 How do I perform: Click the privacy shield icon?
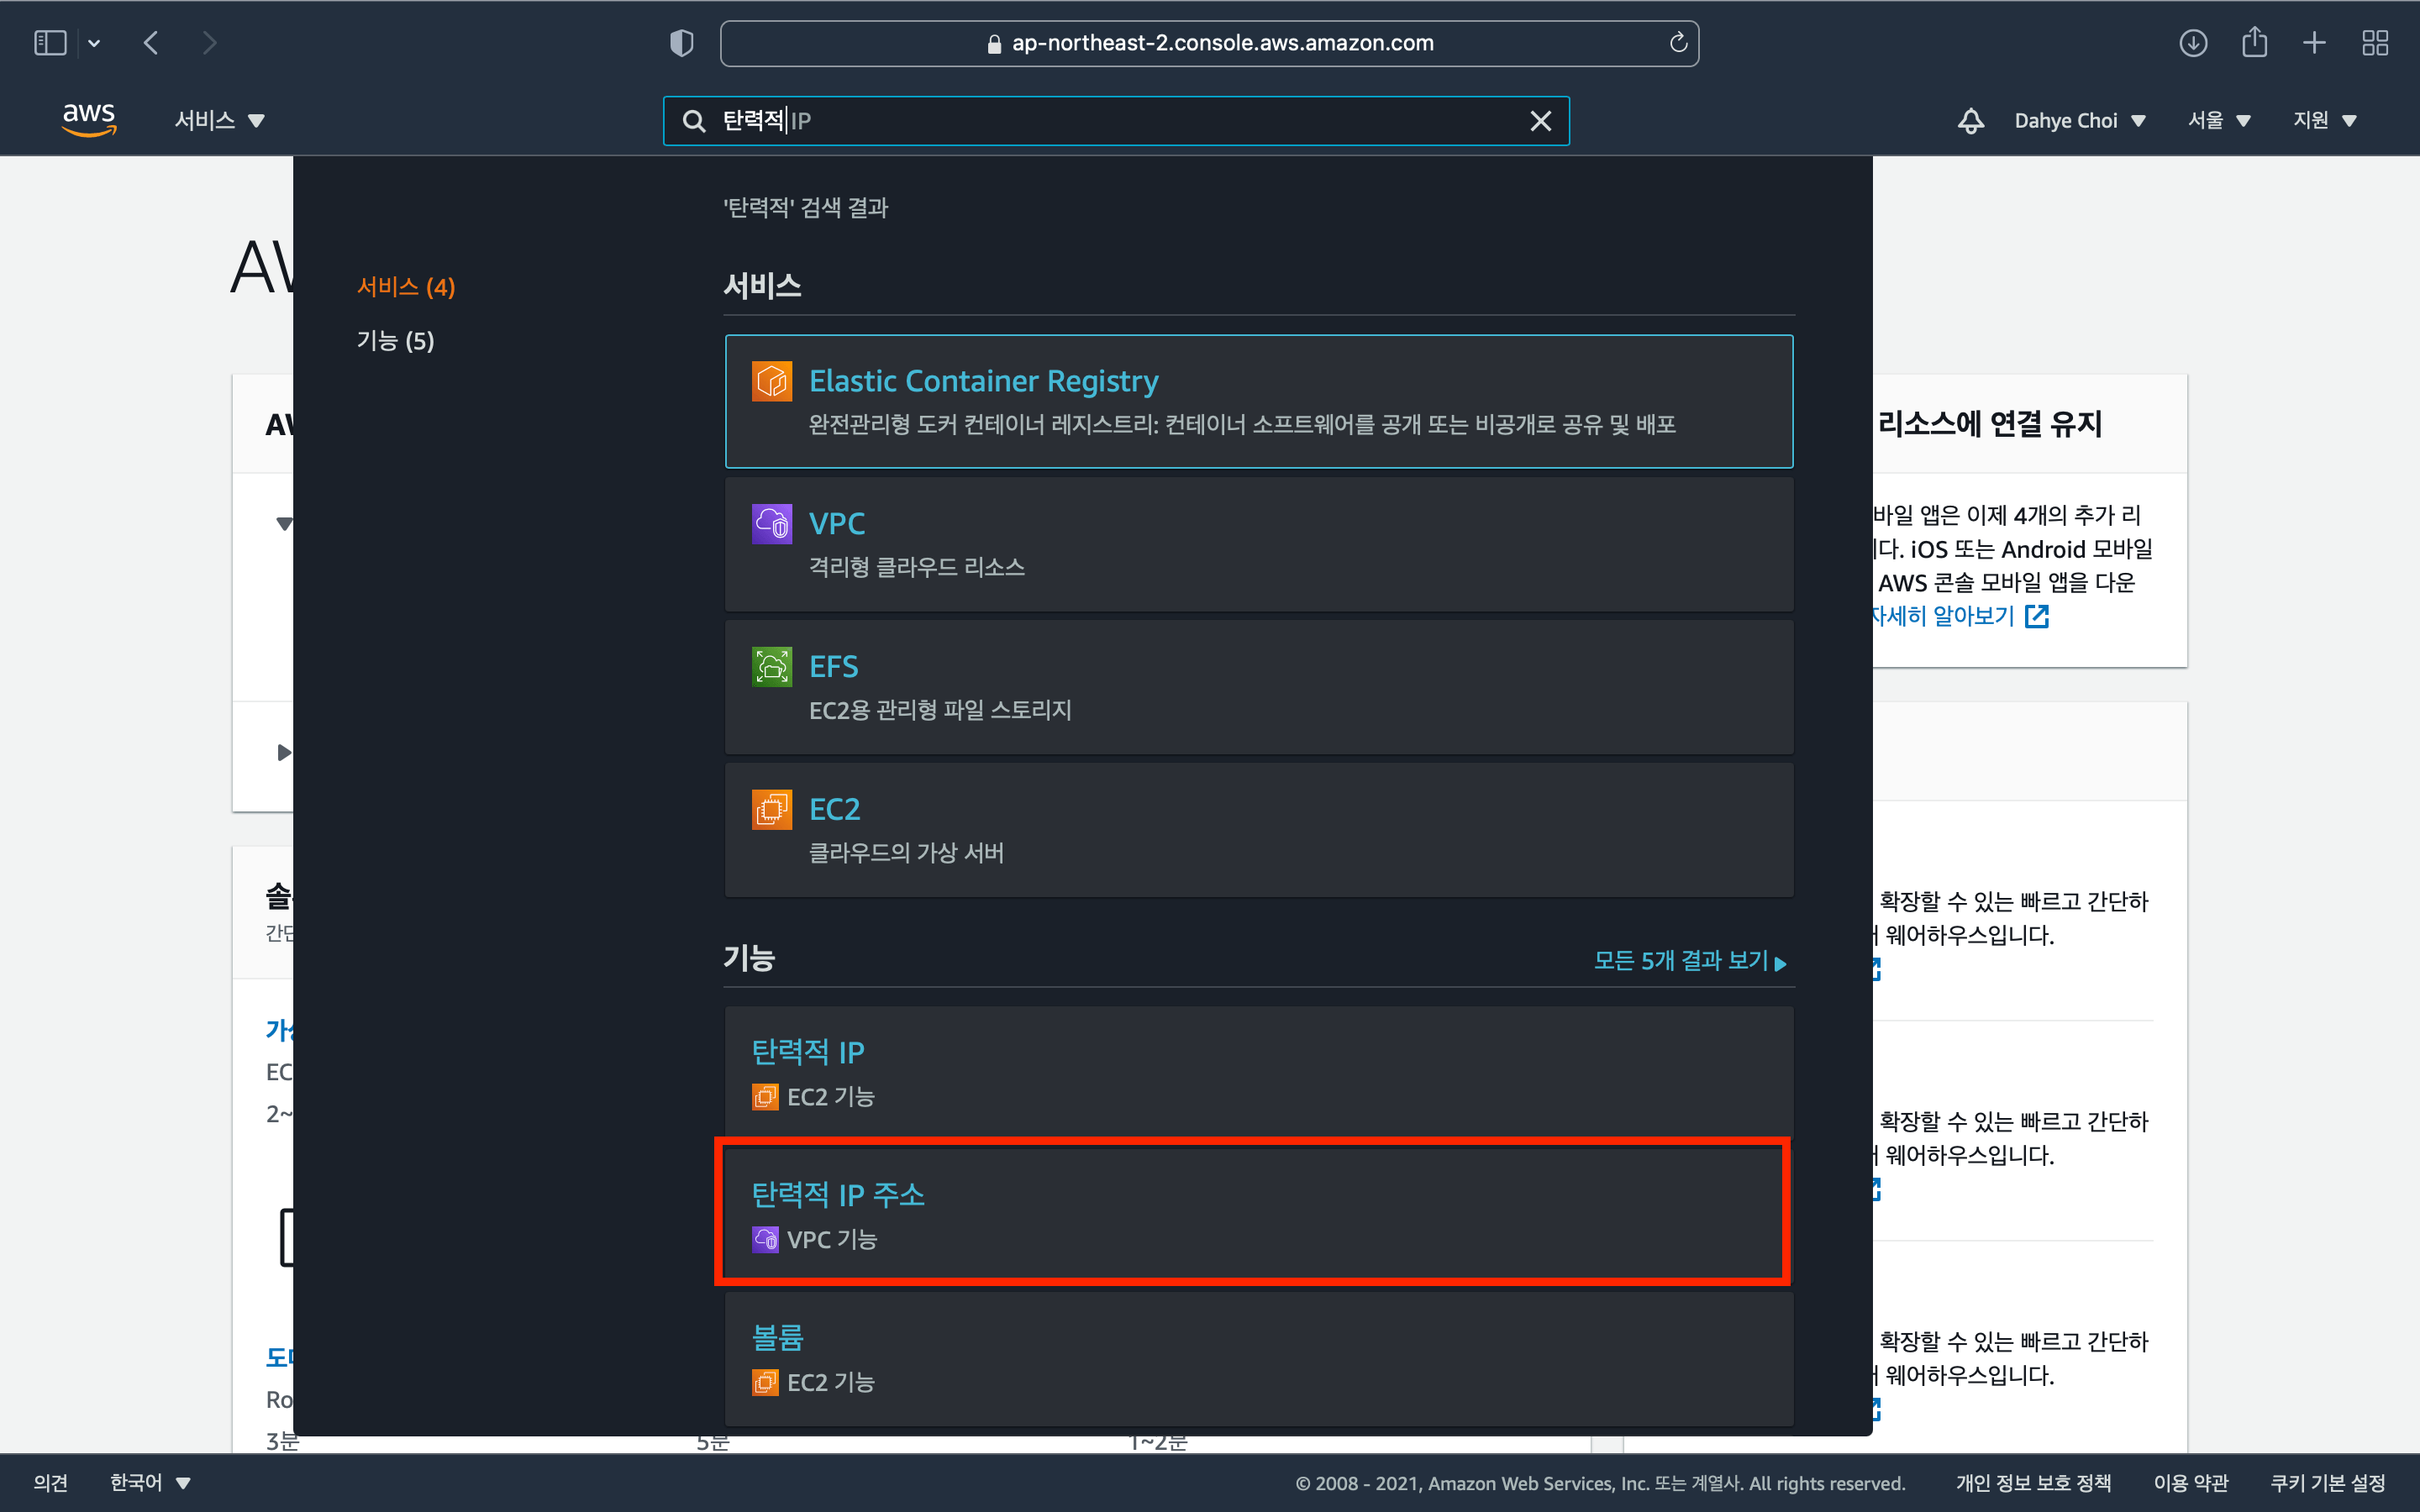pos(681,43)
